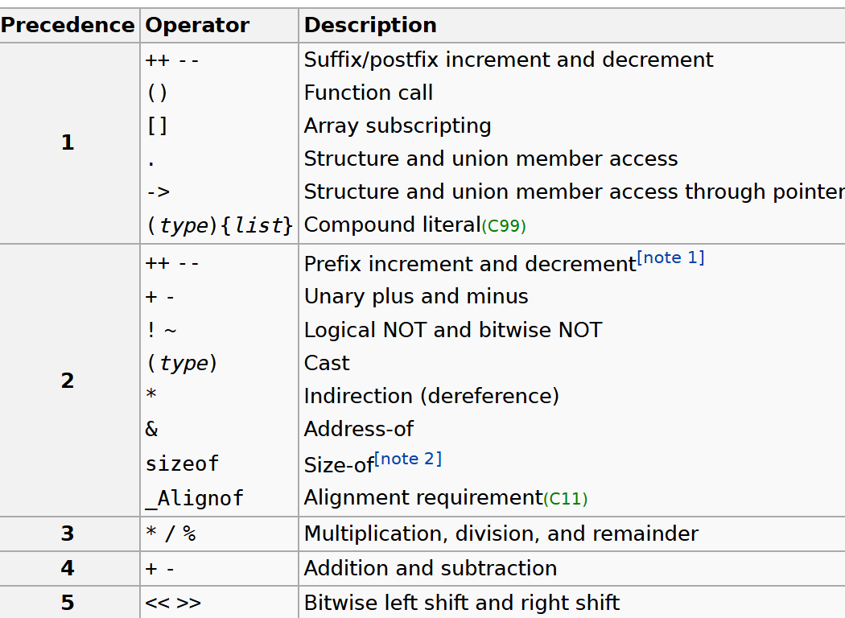Click the '+ -' operator in the 'Unary plus and minus' row
This screenshot has height=618, width=845.
[x=160, y=297]
